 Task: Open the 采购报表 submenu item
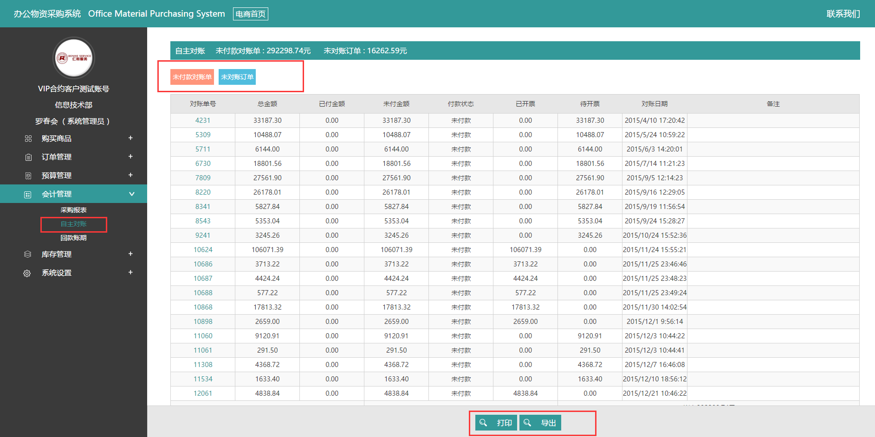pos(73,210)
